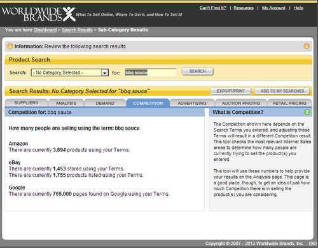Viewport: 318px width, 248px height.
Task: Click the right orange information icon
Action: coord(307,46)
